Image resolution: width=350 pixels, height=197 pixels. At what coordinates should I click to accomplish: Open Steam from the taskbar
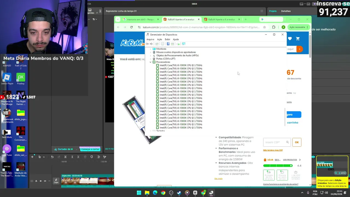click(179, 193)
